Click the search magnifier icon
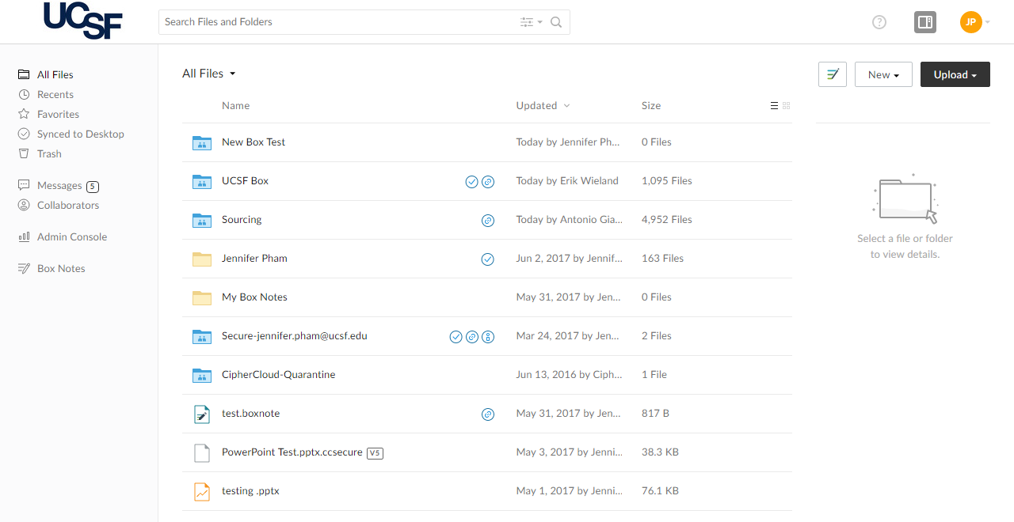This screenshot has height=522, width=1014. pos(556,22)
